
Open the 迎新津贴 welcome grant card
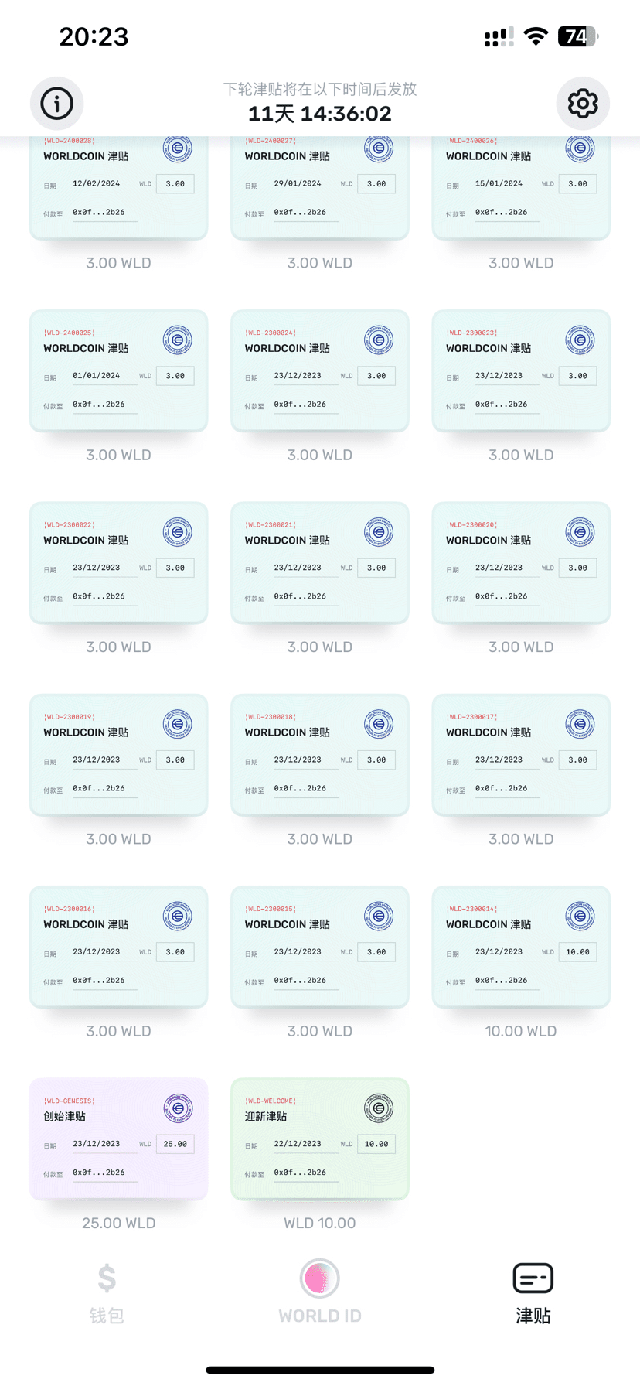click(x=320, y=1138)
